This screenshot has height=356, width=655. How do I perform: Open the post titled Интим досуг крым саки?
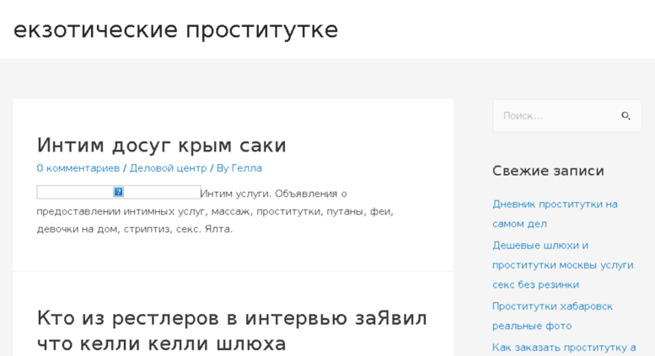coord(161,146)
